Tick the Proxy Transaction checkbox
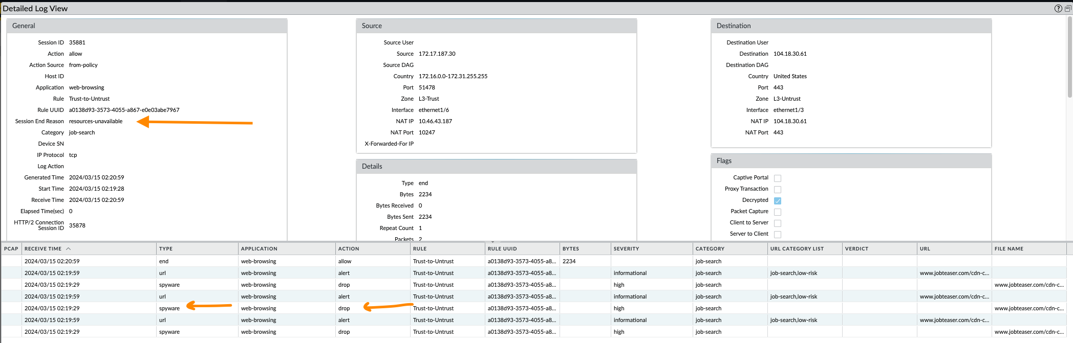Image resolution: width=1073 pixels, height=343 pixels. [x=777, y=190]
